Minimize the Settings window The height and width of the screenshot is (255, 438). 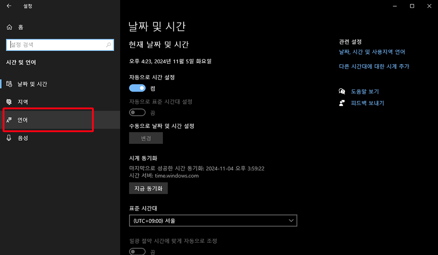pyautogui.click(x=395, y=6)
